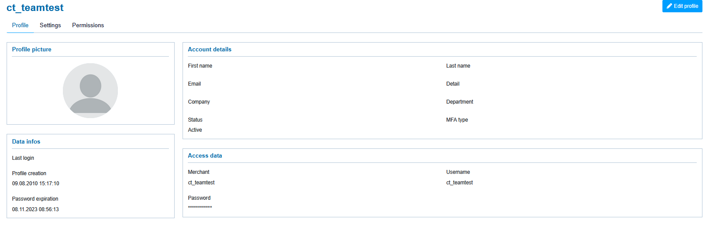This screenshot has height=234, width=713.
Task: Click the profile creation date 09.08.2010
Action: (x=36, y=184)
